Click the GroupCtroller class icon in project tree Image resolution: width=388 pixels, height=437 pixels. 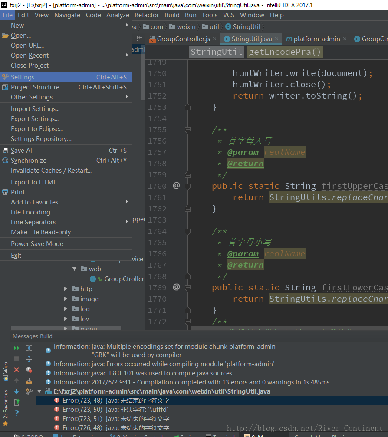[x=93, y=279]
